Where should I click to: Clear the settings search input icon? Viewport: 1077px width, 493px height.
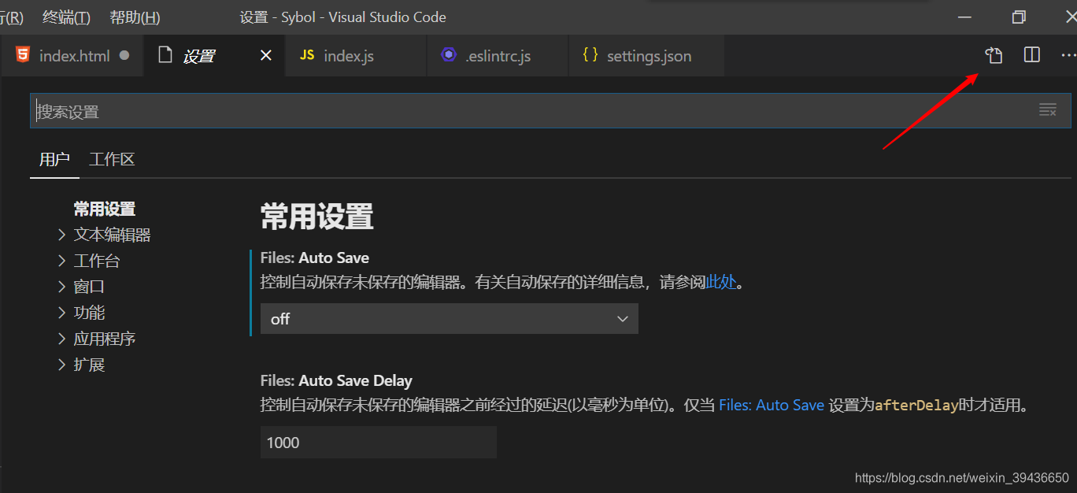(1047, 110)
